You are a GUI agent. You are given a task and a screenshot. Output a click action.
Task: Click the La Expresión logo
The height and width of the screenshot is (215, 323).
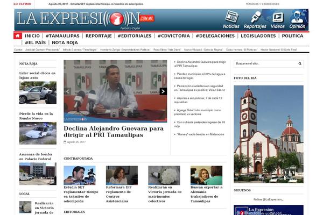pyautogui.click(x=86, y=19)
